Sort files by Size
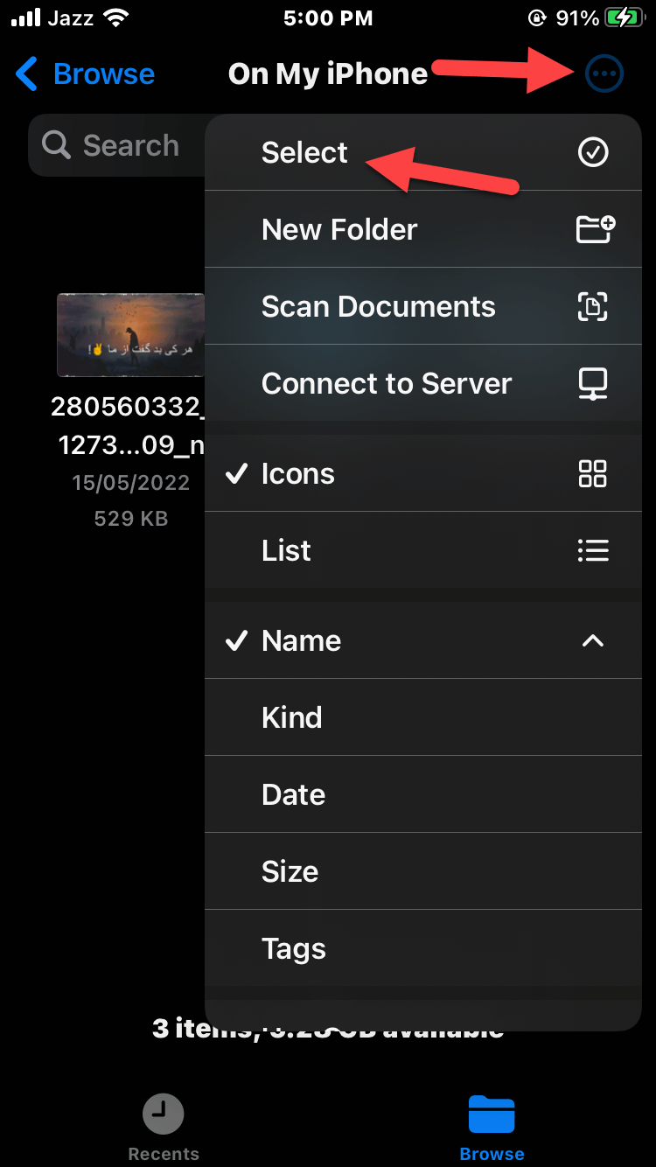The height and width of the screenshot is (1167, 656). tap(290, 871)
